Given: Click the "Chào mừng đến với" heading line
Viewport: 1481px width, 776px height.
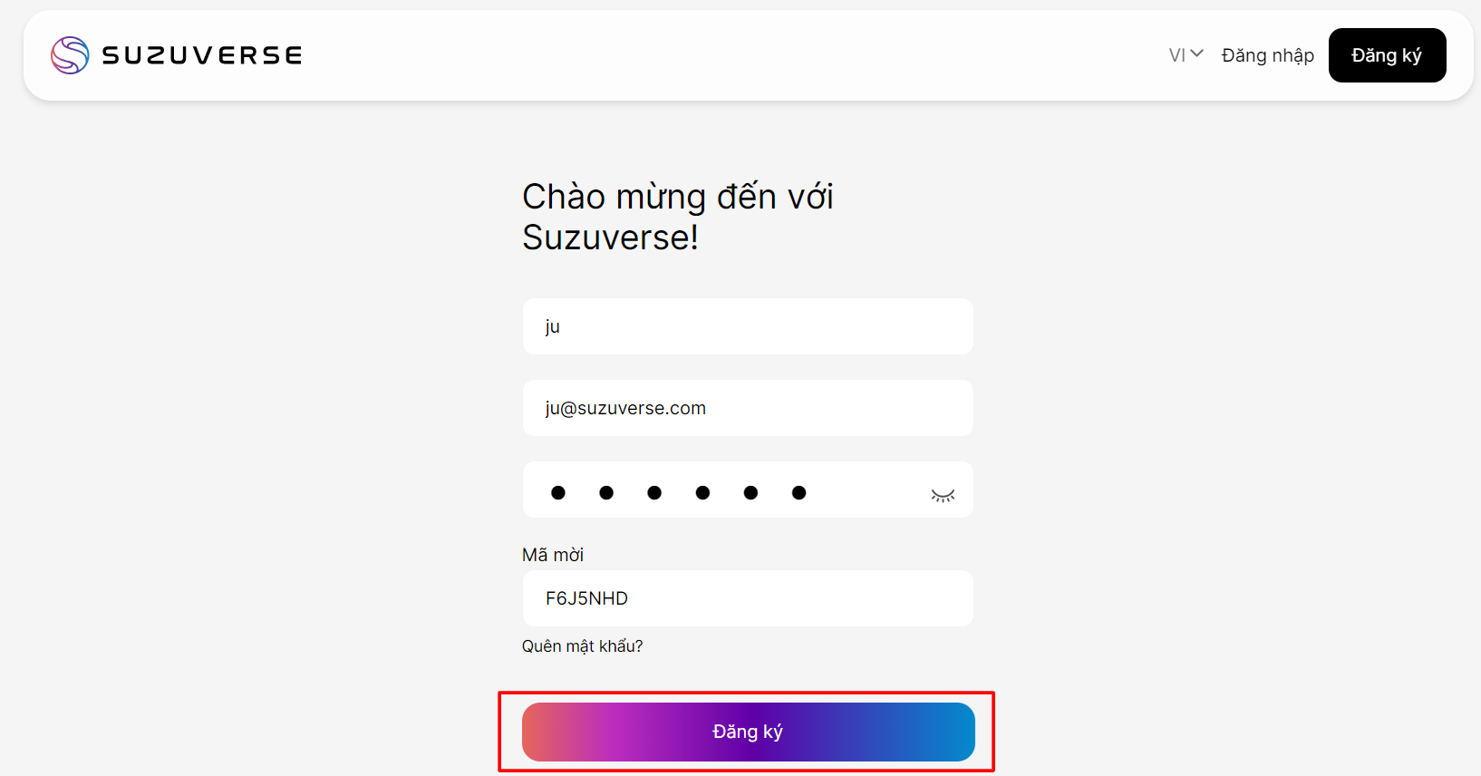Looking at the screenshot, I should pos(677,197).
